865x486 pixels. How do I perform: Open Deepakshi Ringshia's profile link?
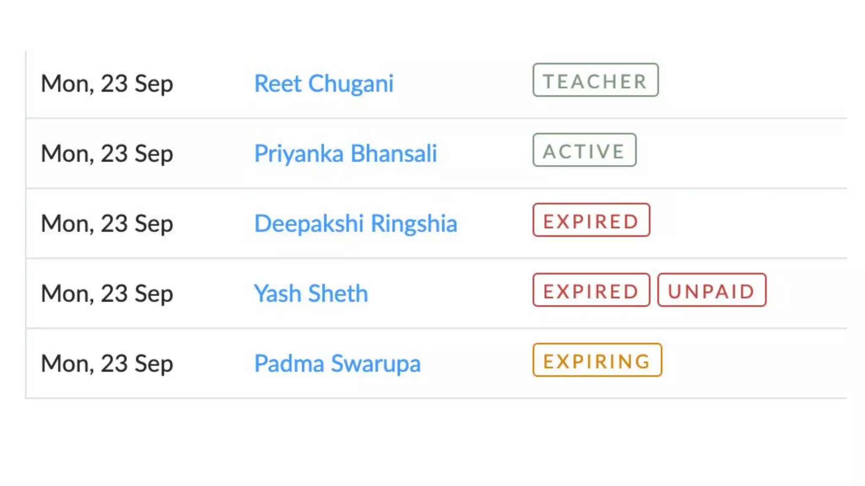point(356,224)
